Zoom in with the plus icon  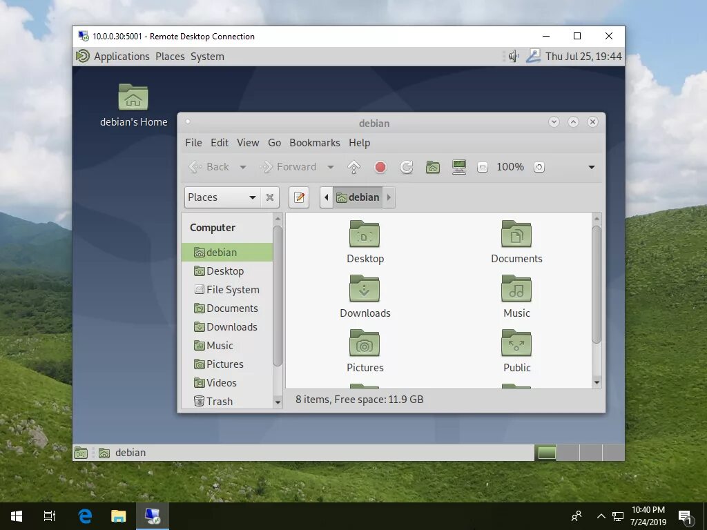pyautogui.click(x=539, y=167)
